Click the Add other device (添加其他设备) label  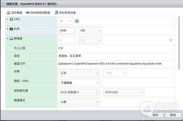coord(67,13)
